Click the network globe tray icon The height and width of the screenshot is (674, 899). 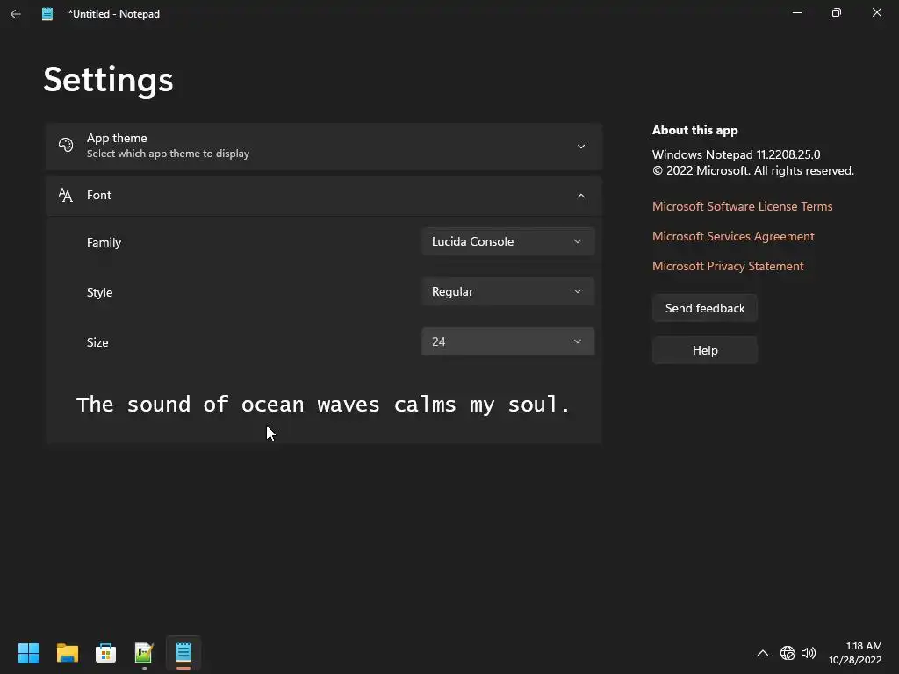pos(788,653)
